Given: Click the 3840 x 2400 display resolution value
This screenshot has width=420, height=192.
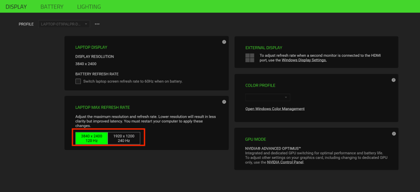Looking at the screenshot, I should tap(86, 64).
